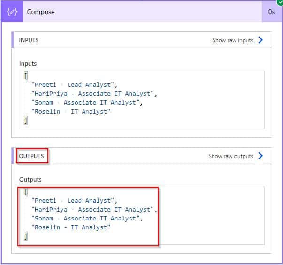Click "Roselin - IT Analyst" in Outputs
This screenshot has height=265, width=283.
coord(71,227)
